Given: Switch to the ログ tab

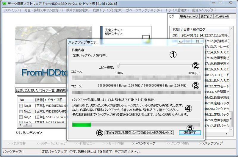Looking at the screenshot, I should tap(173, 16).
